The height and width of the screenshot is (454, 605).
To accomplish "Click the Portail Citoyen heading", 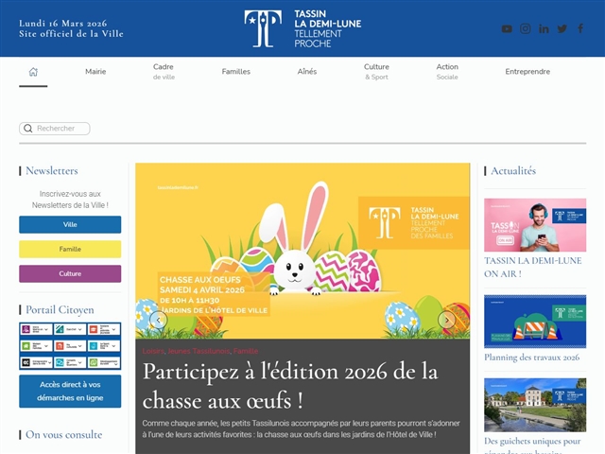I will point(60,309).
